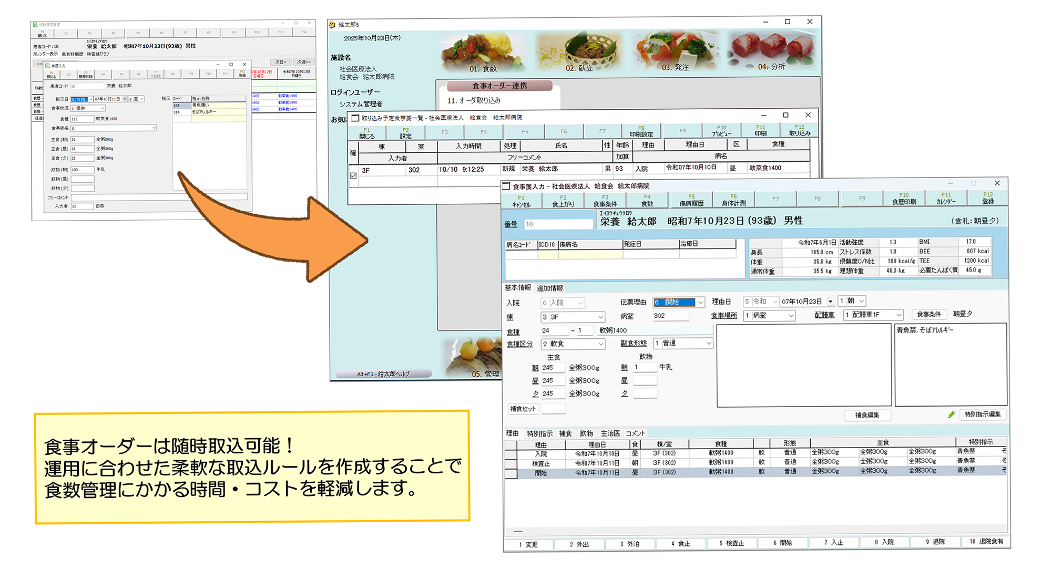Click the 番号 input field showing 10
Viewport: 1041px width, 570px height.
pyautogui.click(x=559, y=223)
